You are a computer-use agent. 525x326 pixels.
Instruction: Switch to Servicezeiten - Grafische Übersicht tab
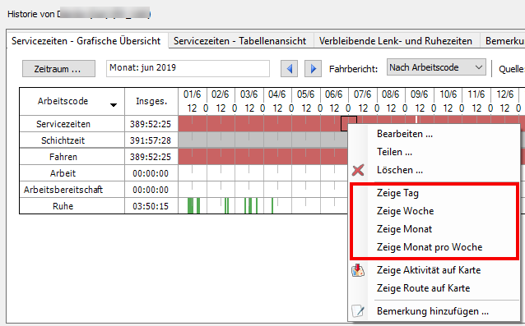point(86,41)
